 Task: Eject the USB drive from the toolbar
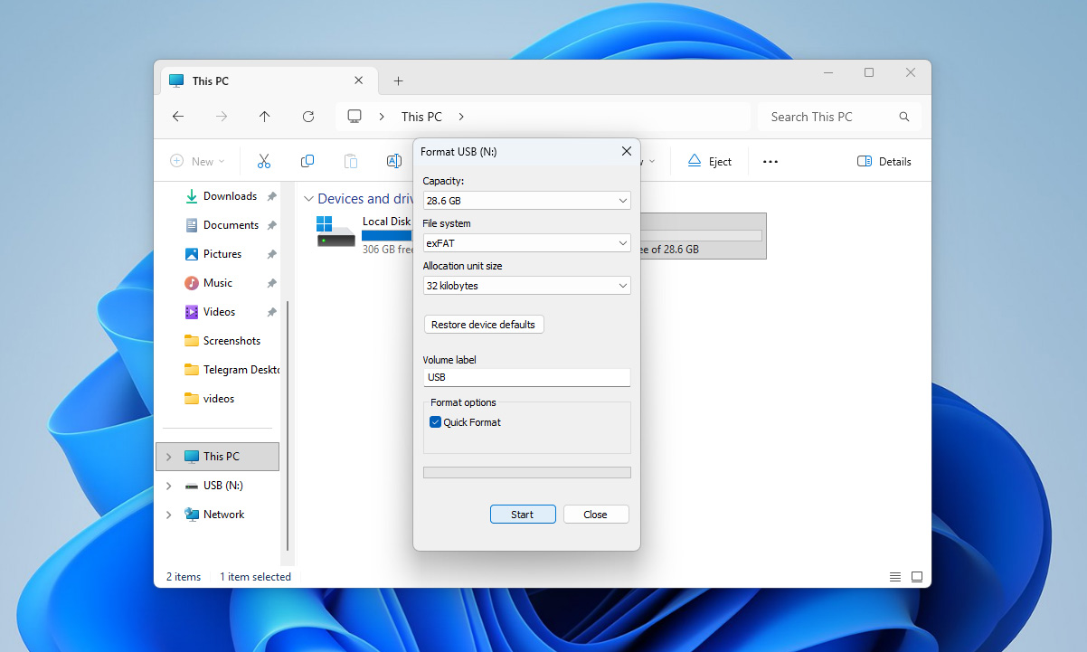(709, 160)
